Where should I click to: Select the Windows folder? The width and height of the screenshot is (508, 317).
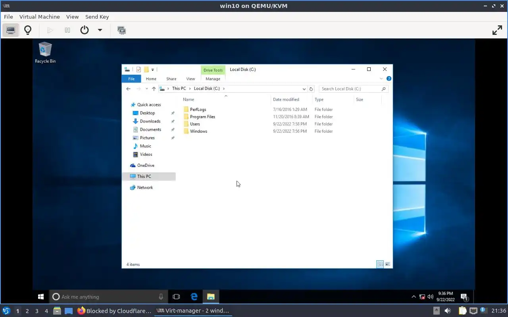point(198,131)
